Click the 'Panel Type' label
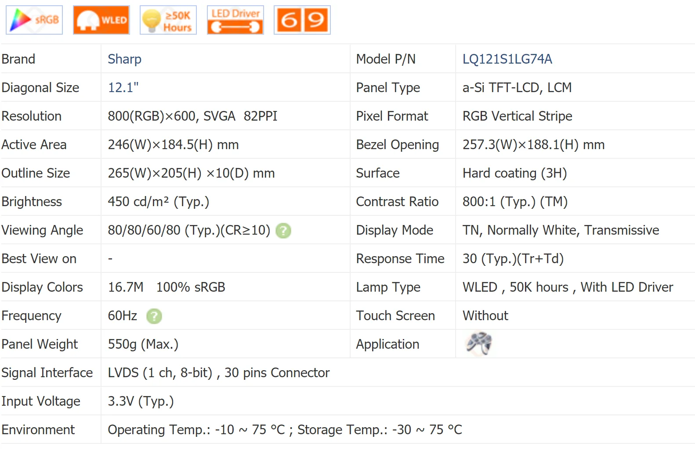The height and width of the screenshot is (450, 695). [388, 88]
